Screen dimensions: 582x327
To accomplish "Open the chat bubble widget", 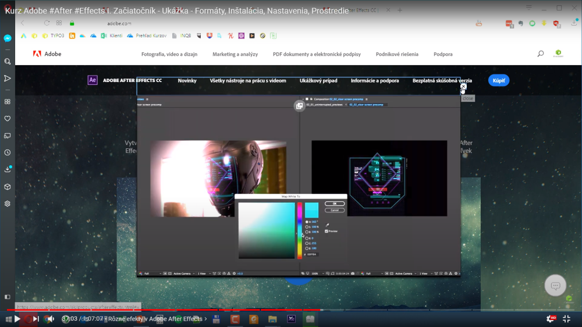I will click(555, 285).
